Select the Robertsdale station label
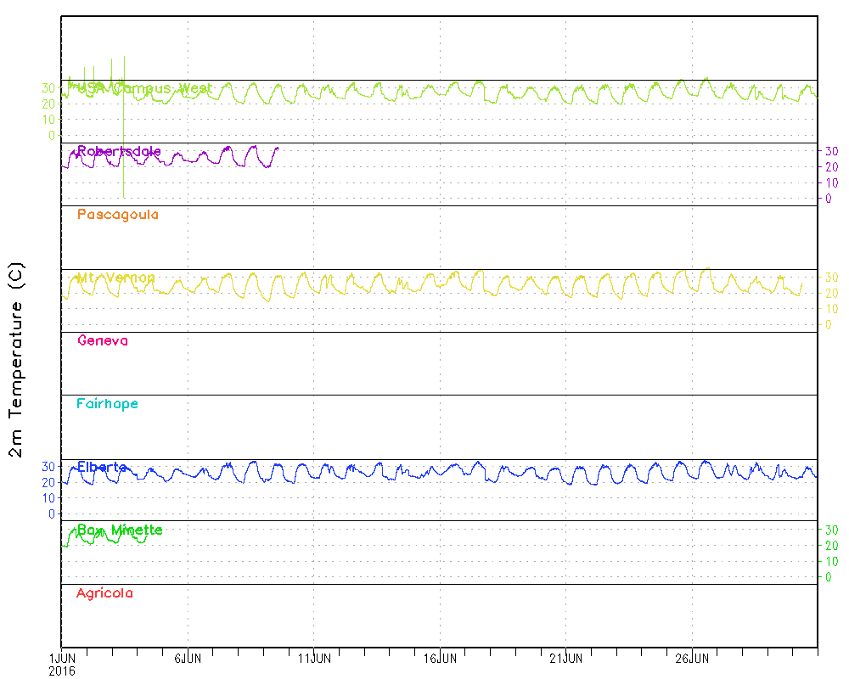 (x=119, y=151)
